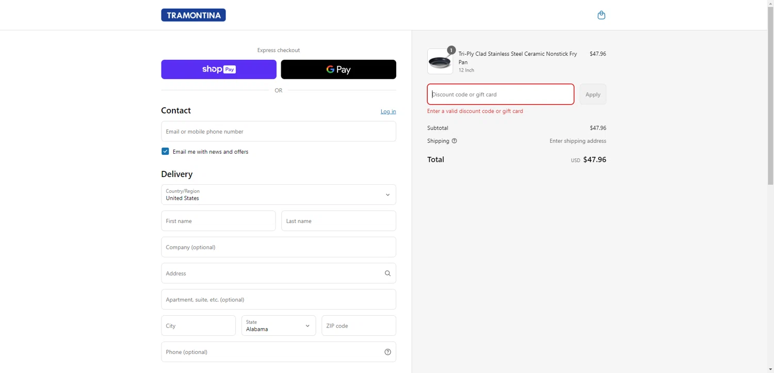Click the Enter shipping address text

(x=577, y=141)
